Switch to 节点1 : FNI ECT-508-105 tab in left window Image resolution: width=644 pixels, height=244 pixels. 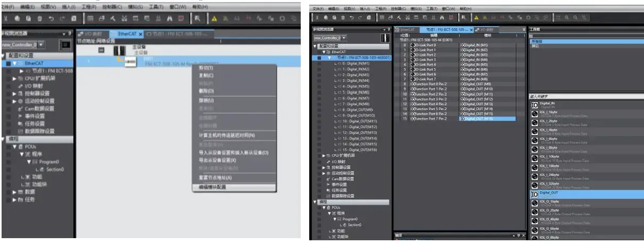point(179,34)
